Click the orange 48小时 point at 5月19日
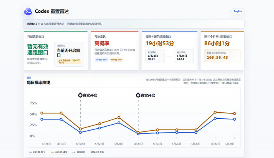Image resolution: width=274 pixels, height=158 pixels. coord(61,113)
